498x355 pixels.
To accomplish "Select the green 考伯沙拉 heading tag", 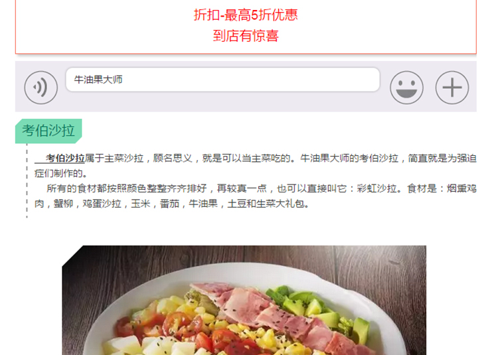I will pyautogui.click(x=48, y=131).
